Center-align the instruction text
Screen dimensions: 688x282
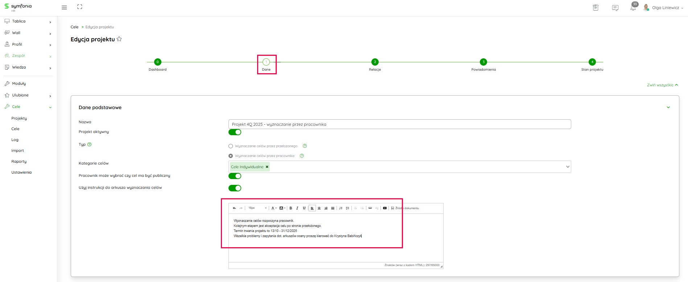319,208
